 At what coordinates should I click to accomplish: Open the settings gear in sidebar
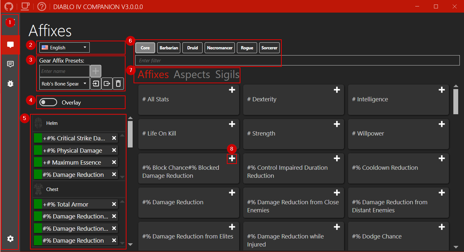10,239
